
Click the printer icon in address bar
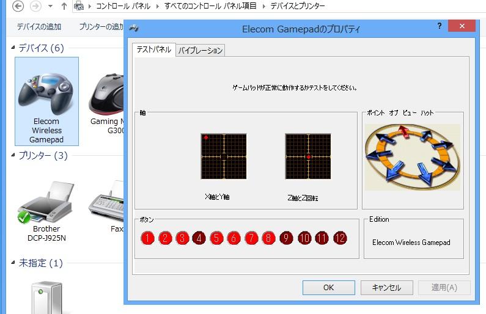tap(79, 6)
